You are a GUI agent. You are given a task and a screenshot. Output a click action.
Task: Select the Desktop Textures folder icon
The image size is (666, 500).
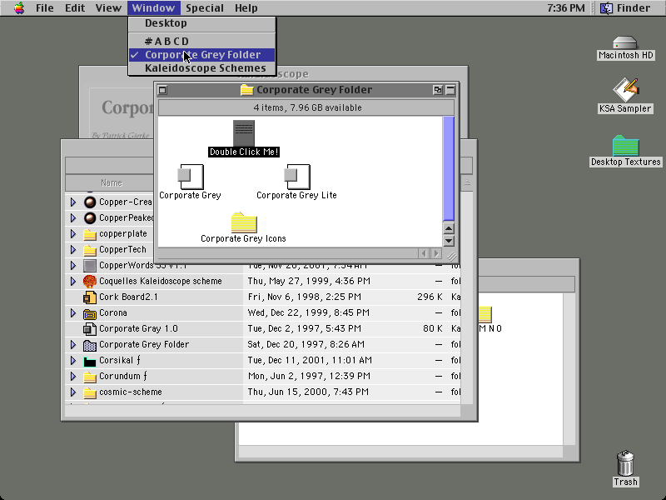(x=626, y=145)
